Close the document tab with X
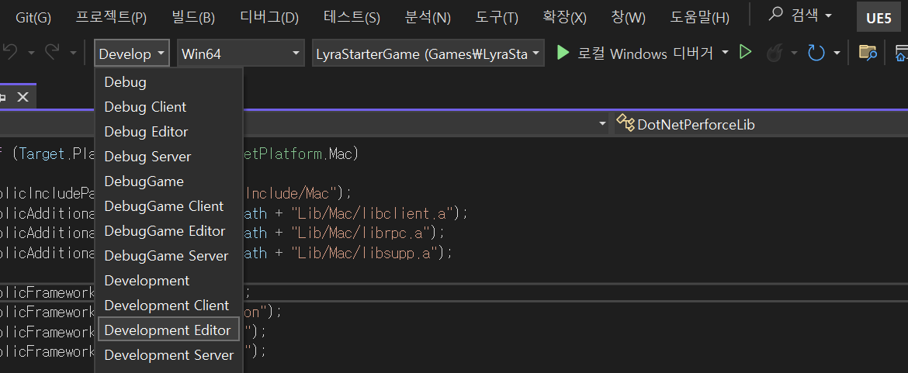 click(23, 97)
